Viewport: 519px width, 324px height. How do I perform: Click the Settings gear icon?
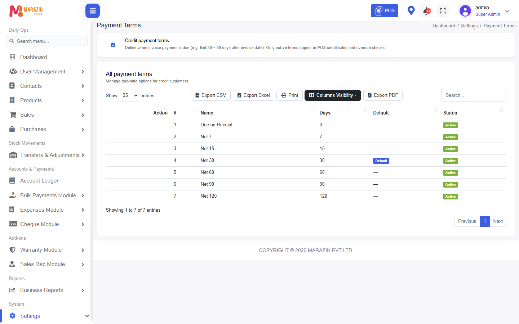[13, 316]
